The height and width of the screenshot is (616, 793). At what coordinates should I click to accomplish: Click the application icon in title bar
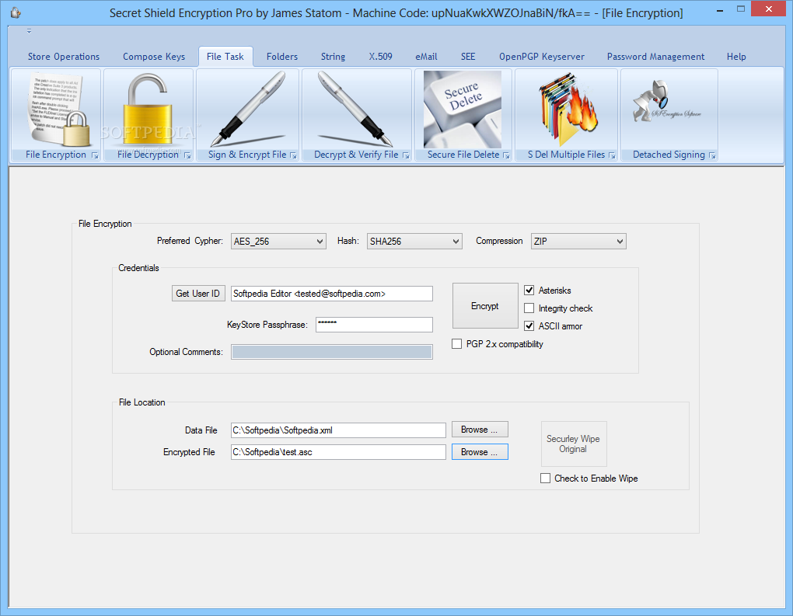(16, 12)
